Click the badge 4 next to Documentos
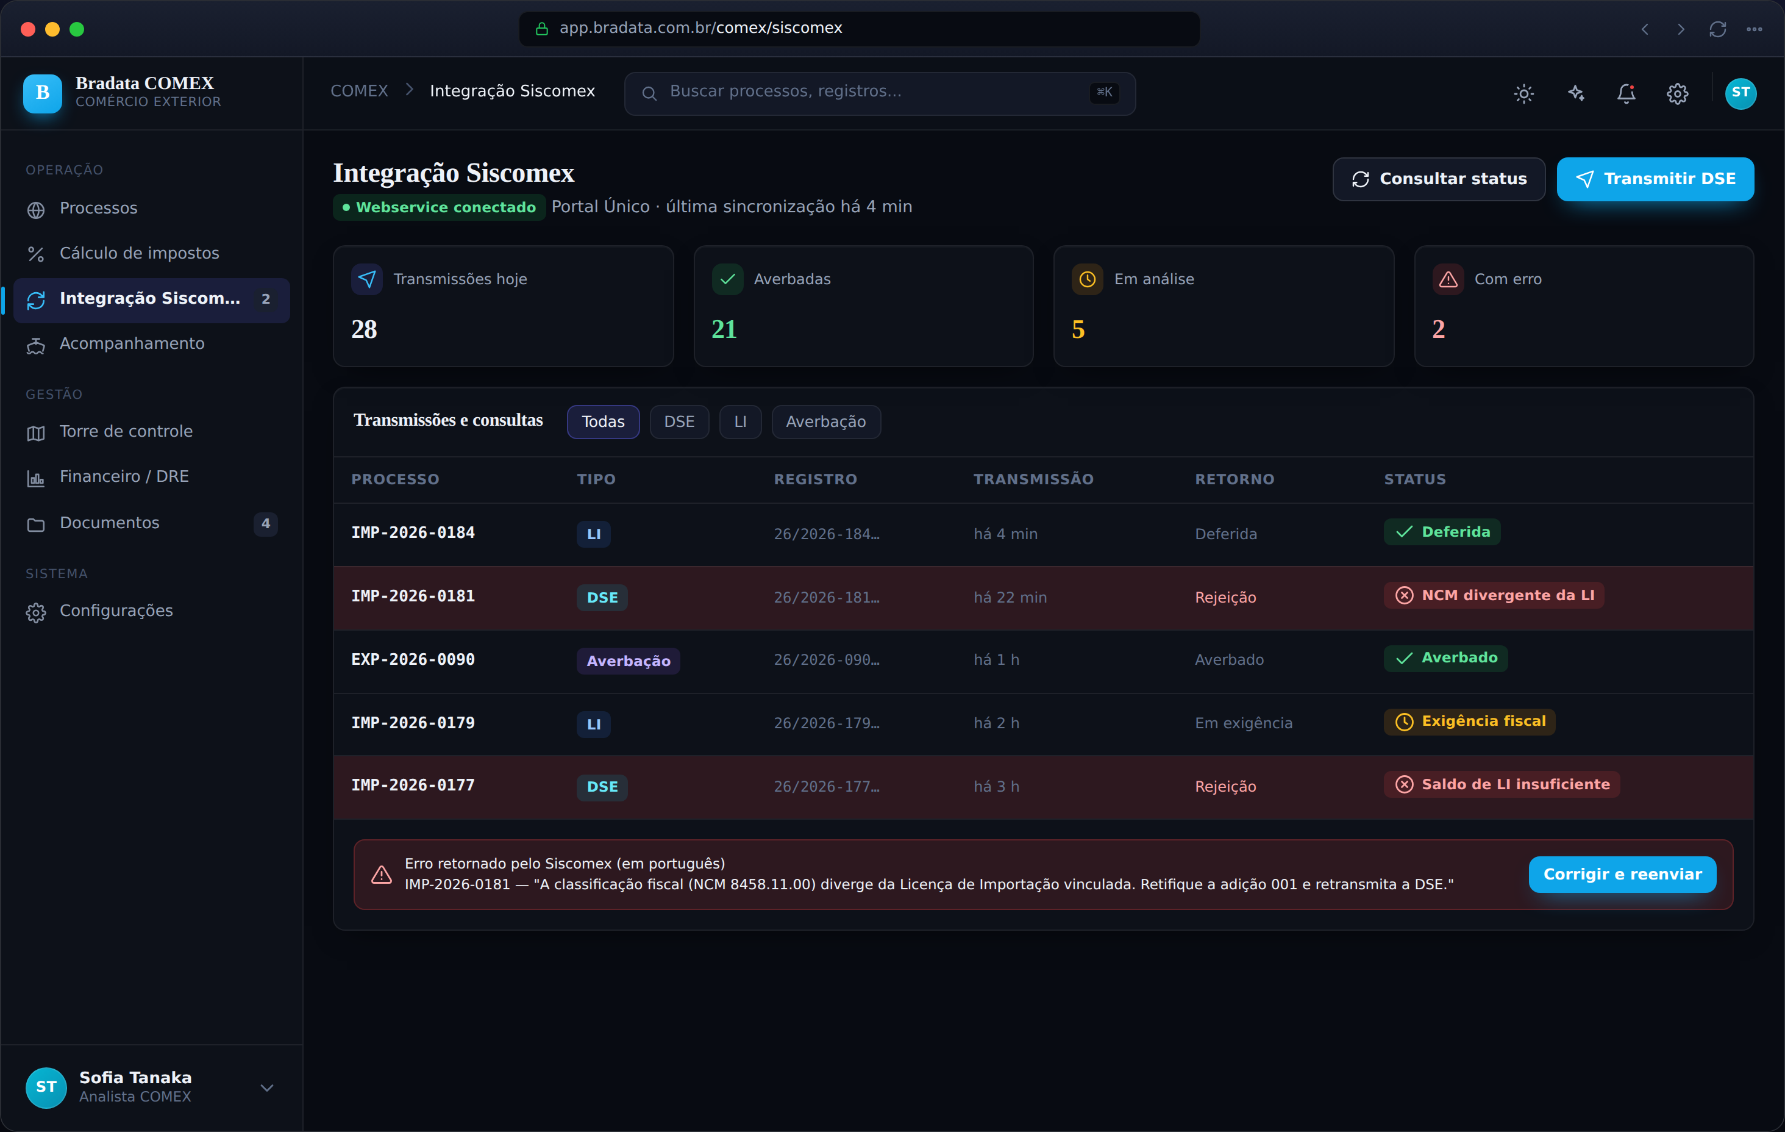1785x1132 pixels. tap(265, 525)
